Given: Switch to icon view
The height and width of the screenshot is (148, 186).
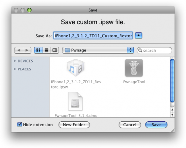Looking at the screenshot, I should [38, 50].
